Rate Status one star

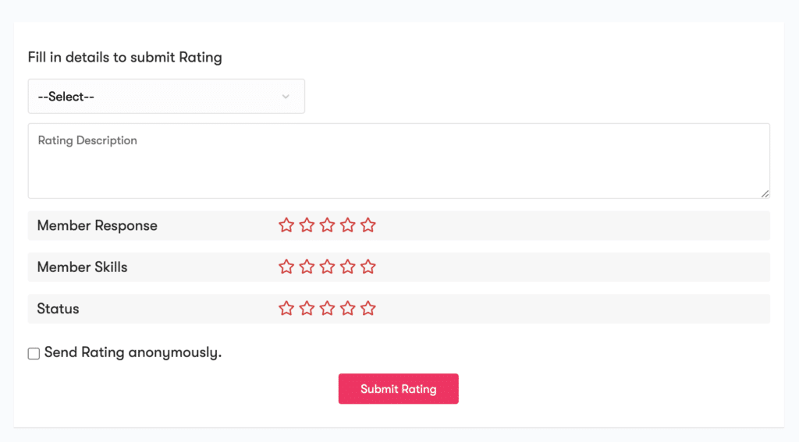pyautogui.click(x=286, y=309)
